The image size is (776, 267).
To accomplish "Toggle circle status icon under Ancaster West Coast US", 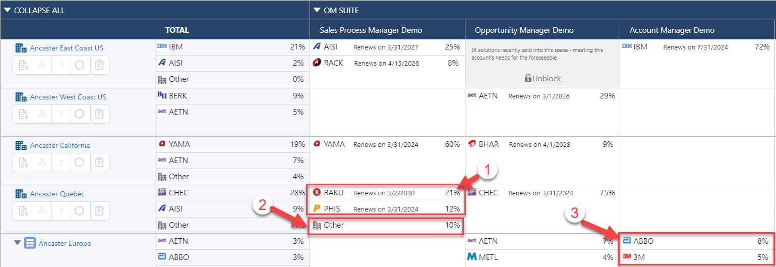I will [79, 114].
